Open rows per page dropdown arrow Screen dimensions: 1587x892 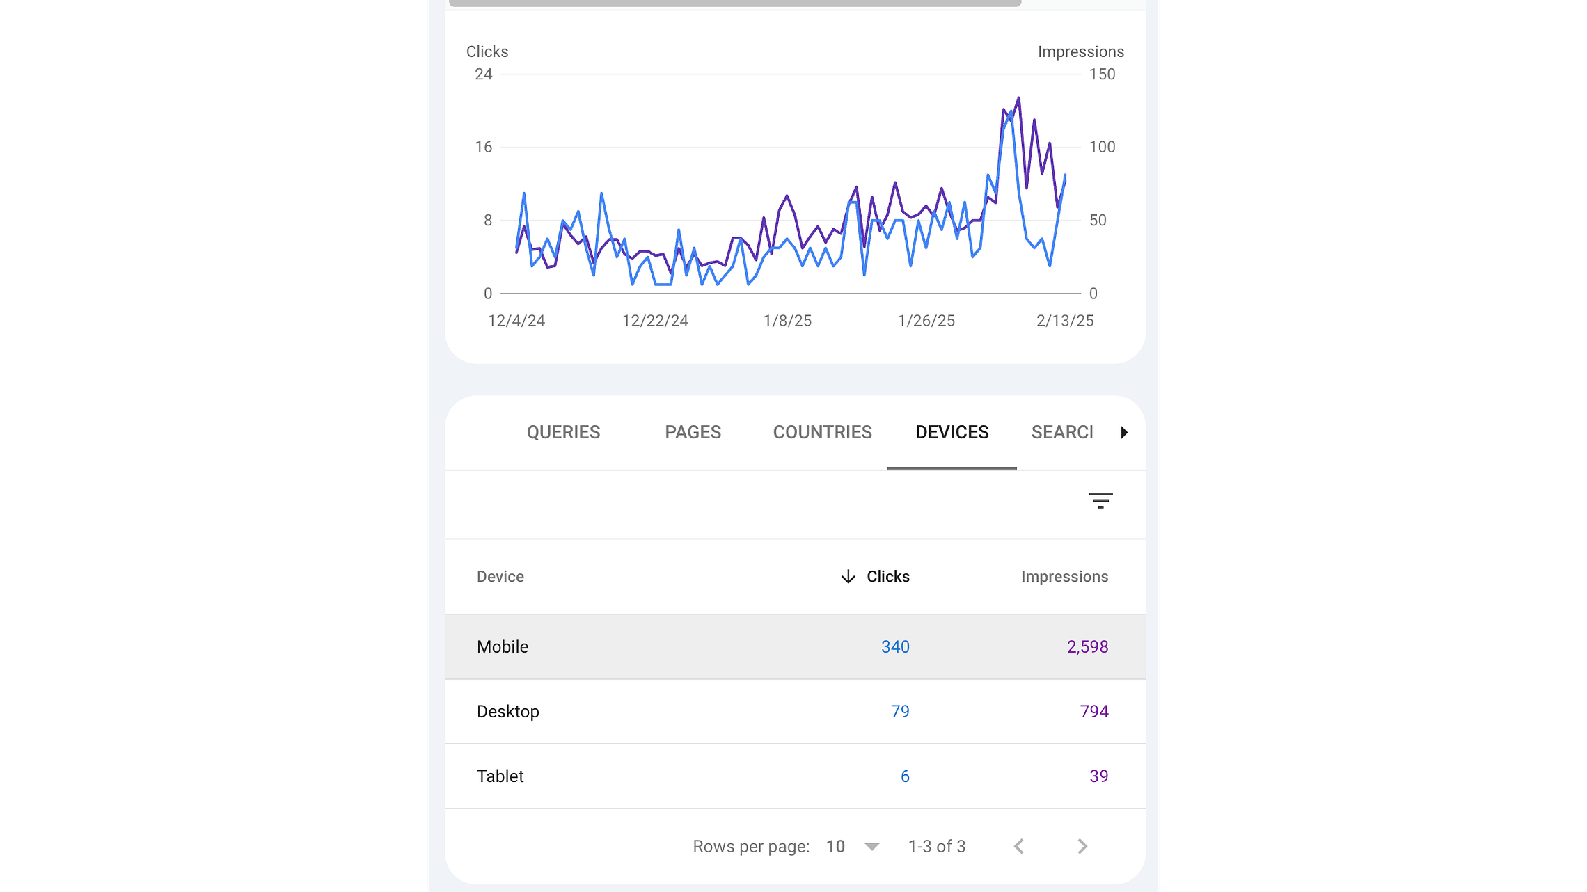point(872,847)
